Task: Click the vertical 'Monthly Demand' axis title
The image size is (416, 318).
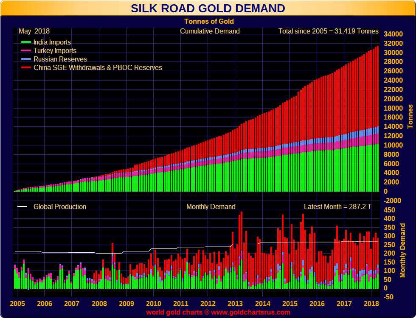Action: tap(403, 250)
